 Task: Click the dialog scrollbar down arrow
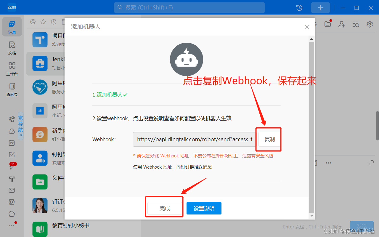pyautogui.click(x=311, y=216)
